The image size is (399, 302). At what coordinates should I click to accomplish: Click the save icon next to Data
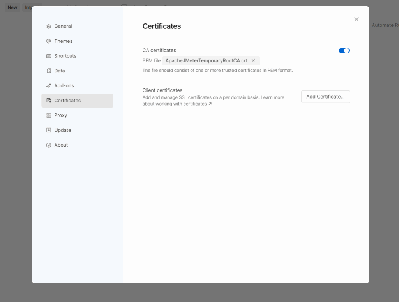(48, 71)
